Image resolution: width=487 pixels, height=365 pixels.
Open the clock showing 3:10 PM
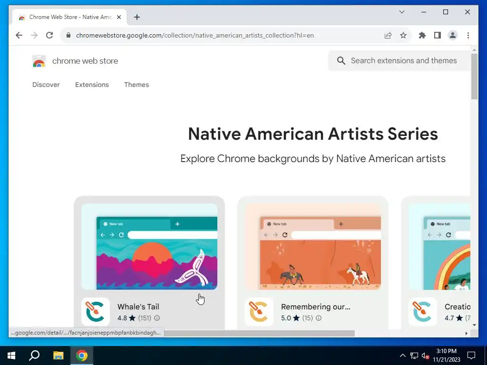pyautogui.click(x=446, y=355)
